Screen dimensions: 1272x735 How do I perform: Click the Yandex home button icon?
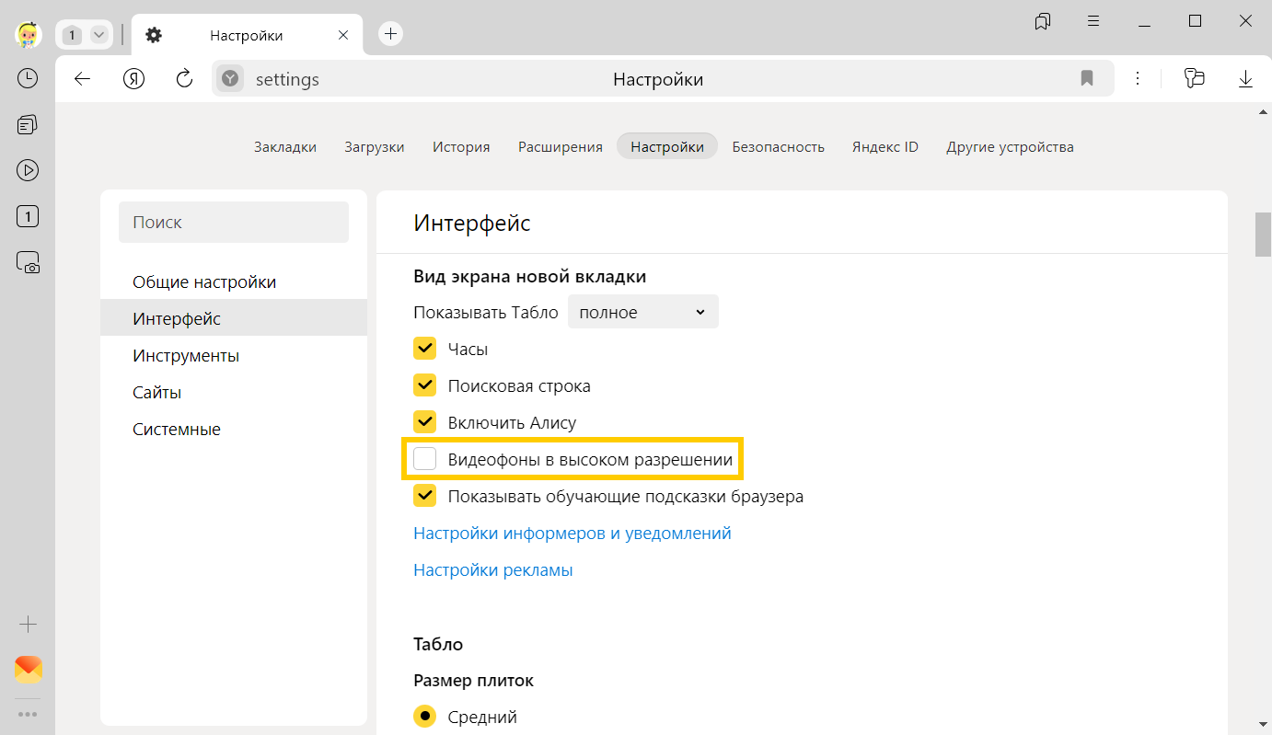pos(134,79)
